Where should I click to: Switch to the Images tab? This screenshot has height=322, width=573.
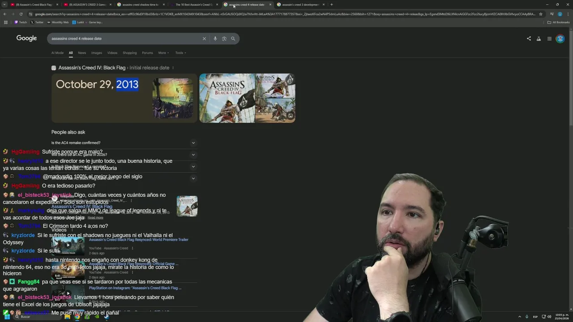tap(97, 53)
